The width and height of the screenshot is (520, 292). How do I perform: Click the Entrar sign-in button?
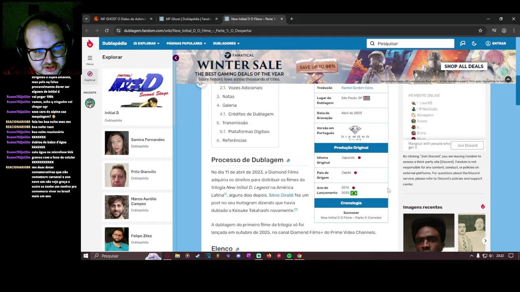coord(496,43)
